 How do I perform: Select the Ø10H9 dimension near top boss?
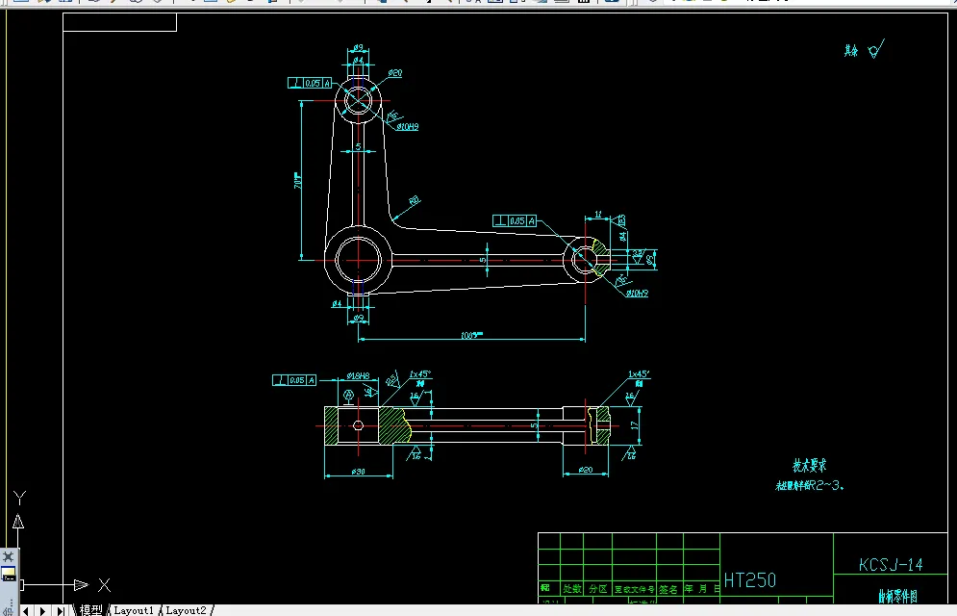(407, 127)
